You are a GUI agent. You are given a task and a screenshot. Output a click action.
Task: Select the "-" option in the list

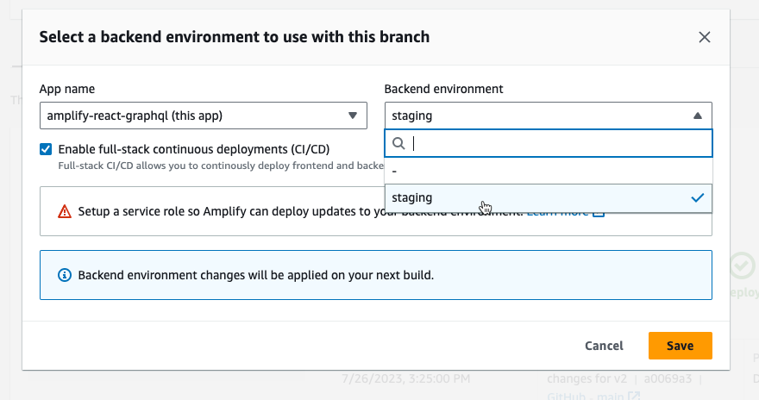pos(548,171)
